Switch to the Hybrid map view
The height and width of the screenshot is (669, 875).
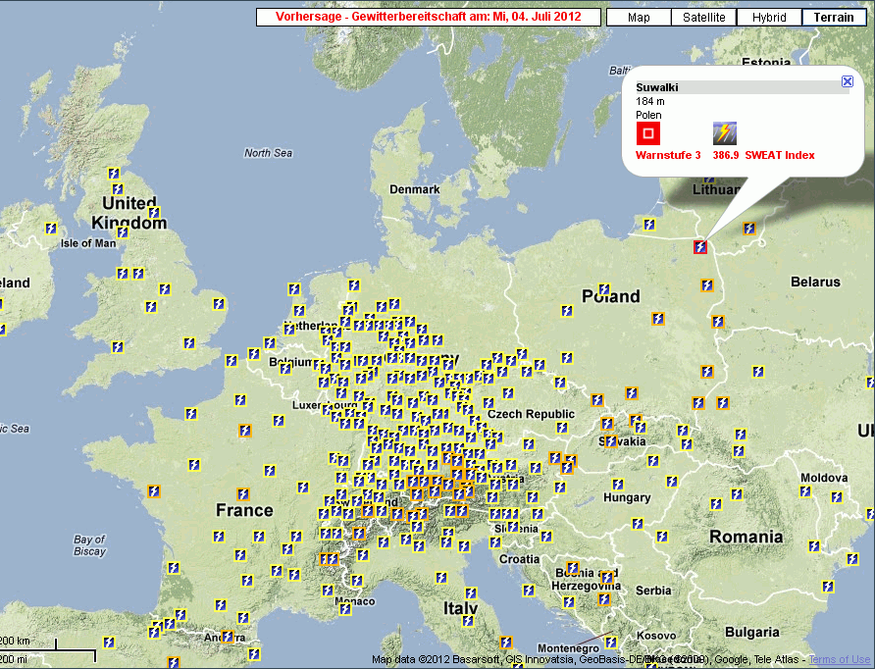(769, 18)
